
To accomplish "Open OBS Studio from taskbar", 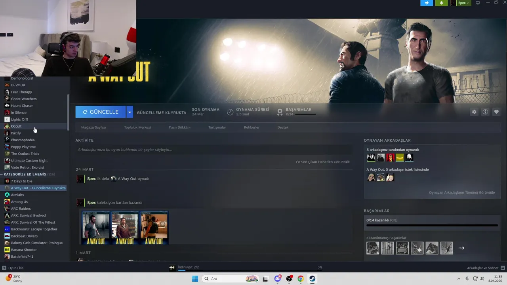I will [289, 279].
